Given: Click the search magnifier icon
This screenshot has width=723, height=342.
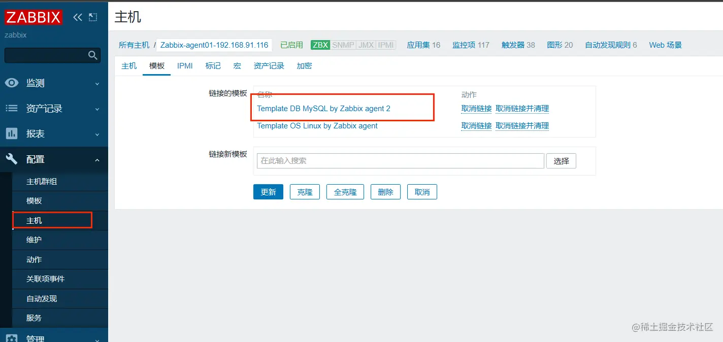Looking at the screenshot, I should coord(92,55).
